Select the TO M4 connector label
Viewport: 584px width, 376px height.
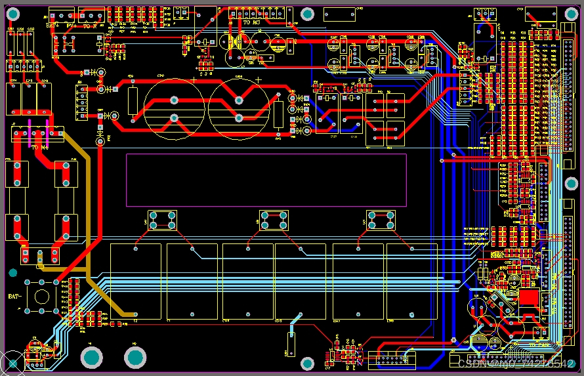point(39,148)
